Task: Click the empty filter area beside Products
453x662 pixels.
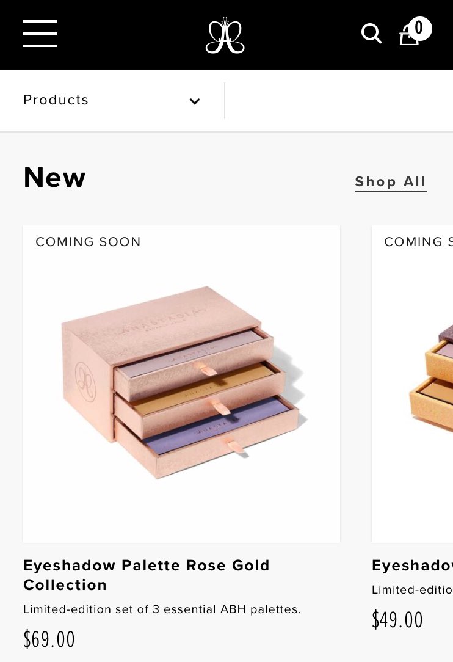Action: click(339, 101)
